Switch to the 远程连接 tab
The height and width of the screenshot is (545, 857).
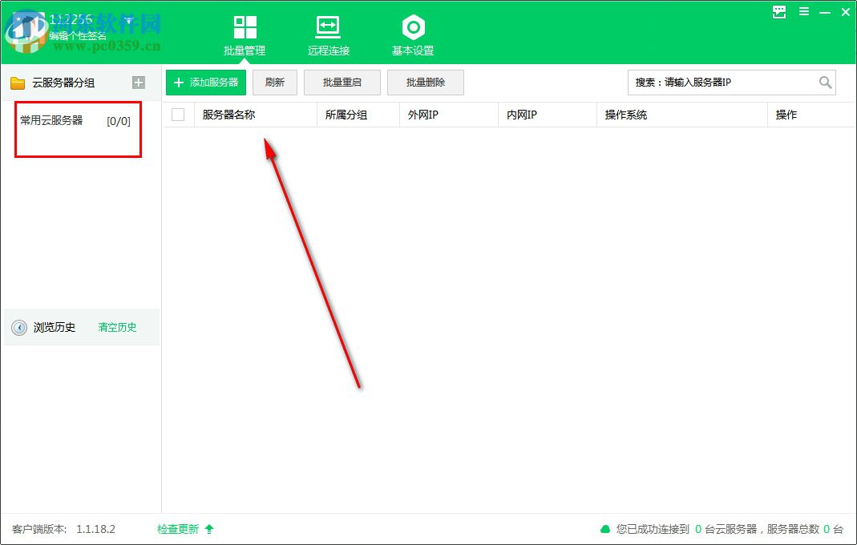(328, 36)
